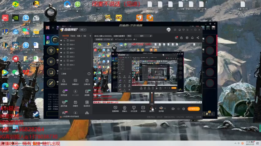Toggle the lock on source 文本 8
261x146 pixels.
[64, 40]
